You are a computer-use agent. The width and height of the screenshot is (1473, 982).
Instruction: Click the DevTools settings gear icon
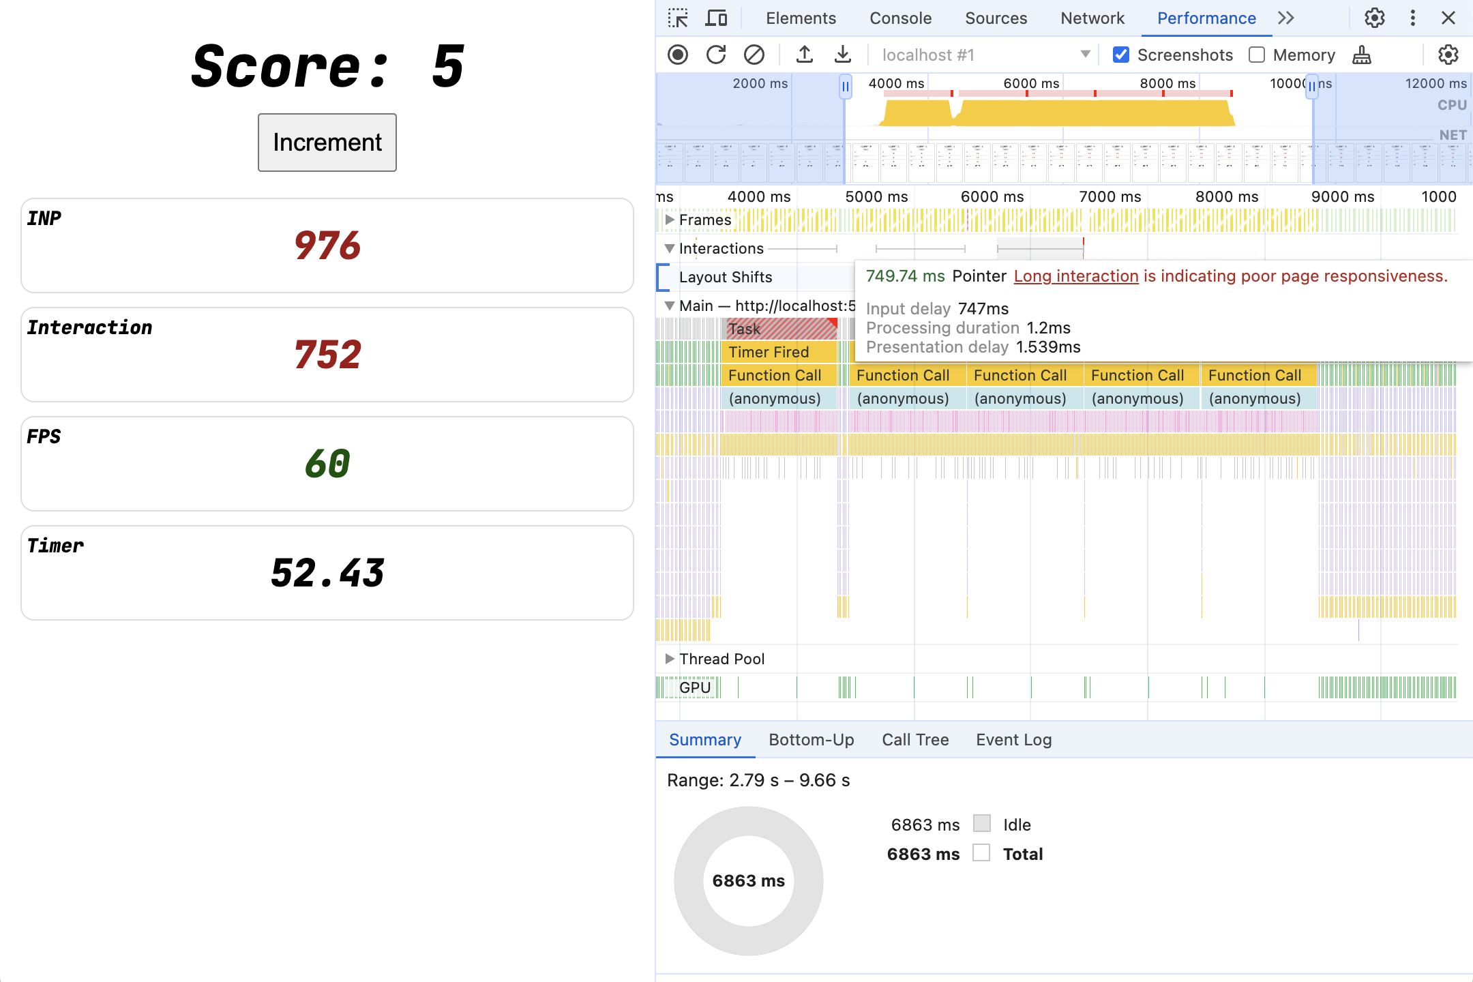[x=1374, y=18]
